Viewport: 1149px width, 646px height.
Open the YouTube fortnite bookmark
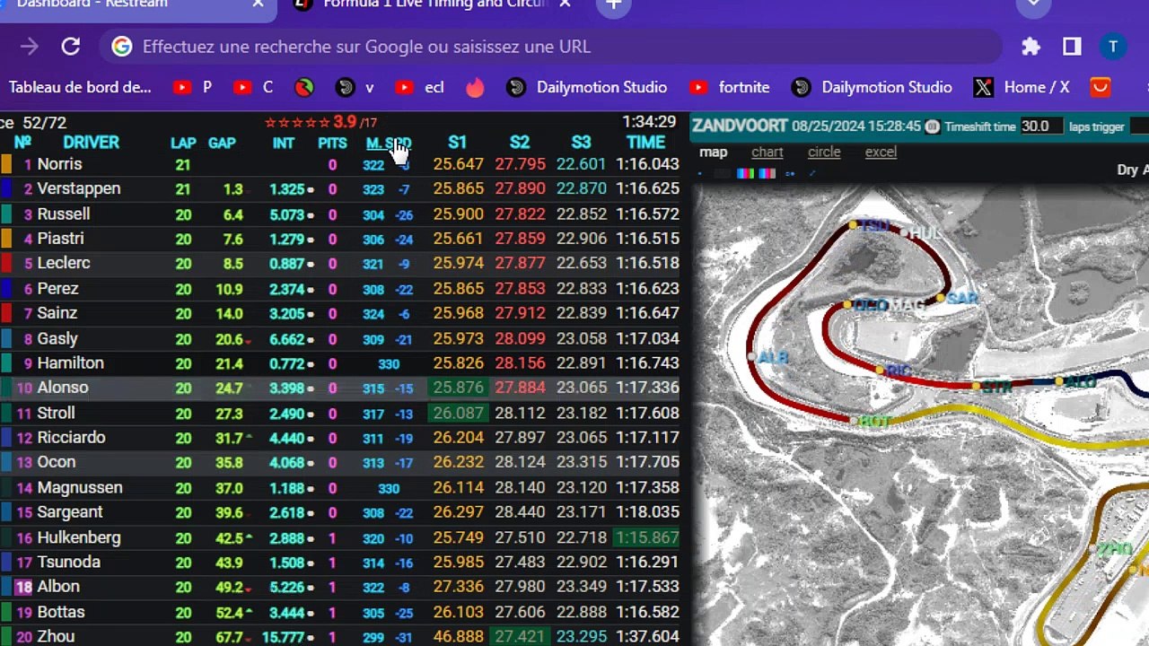click(x=729, y=87)
